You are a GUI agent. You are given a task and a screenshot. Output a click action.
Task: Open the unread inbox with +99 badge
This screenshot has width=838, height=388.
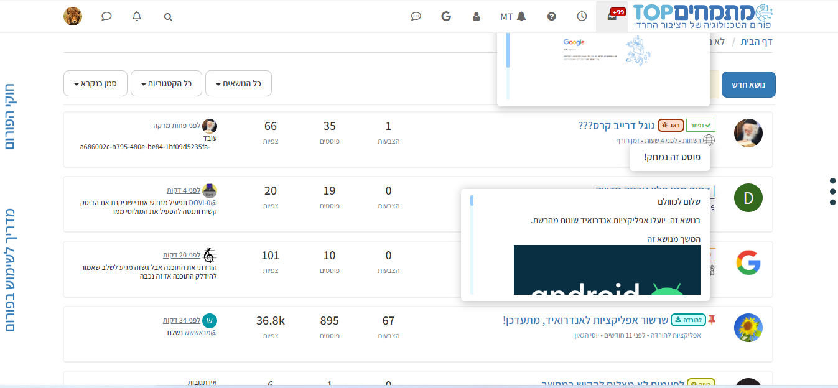613,16
